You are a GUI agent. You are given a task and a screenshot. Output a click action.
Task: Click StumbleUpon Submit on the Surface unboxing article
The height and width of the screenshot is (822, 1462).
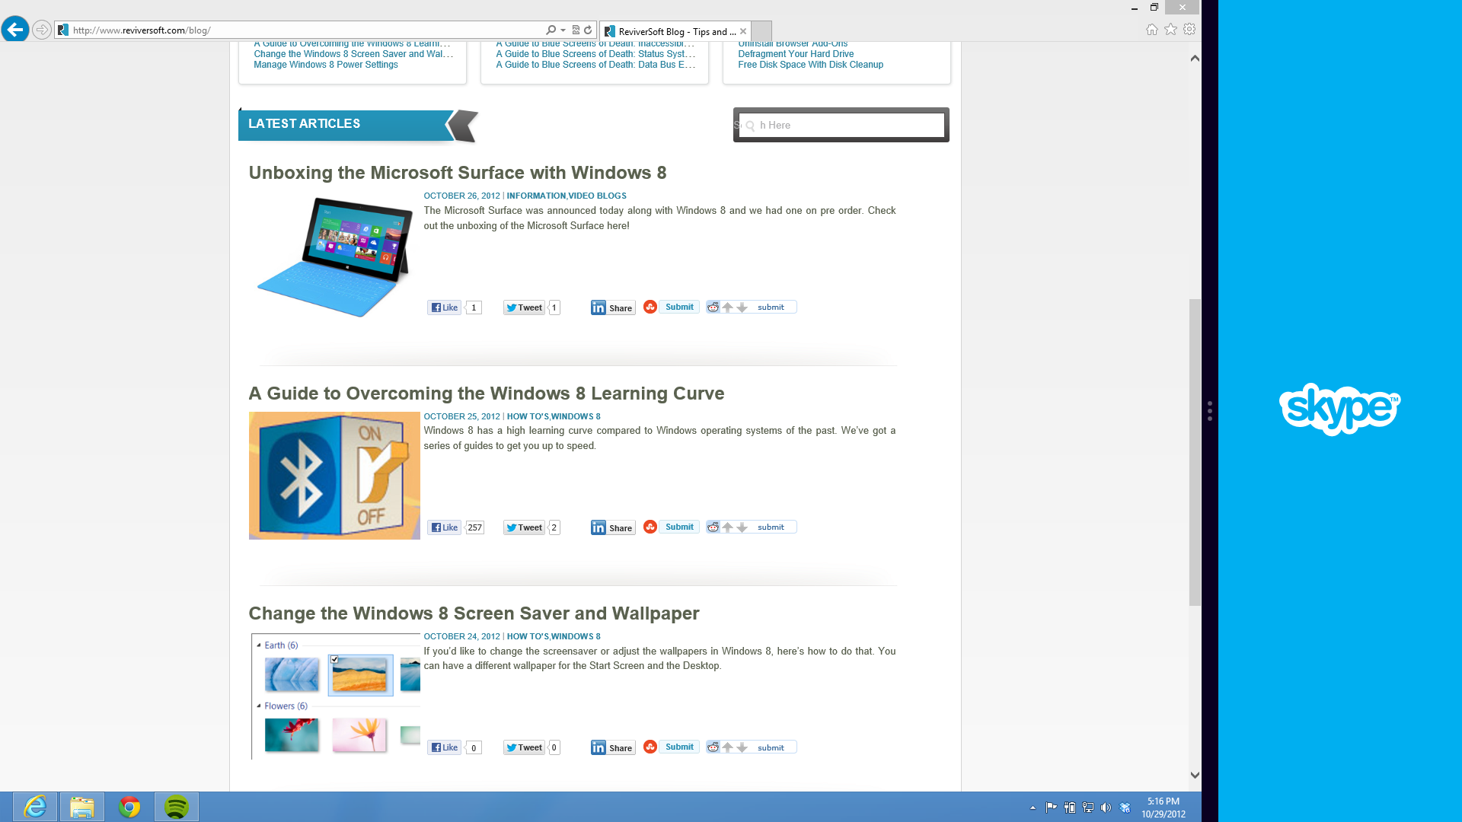click(x=671, y=307)
